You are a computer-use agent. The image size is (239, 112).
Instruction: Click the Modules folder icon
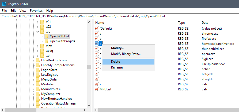tap(38, 84)
